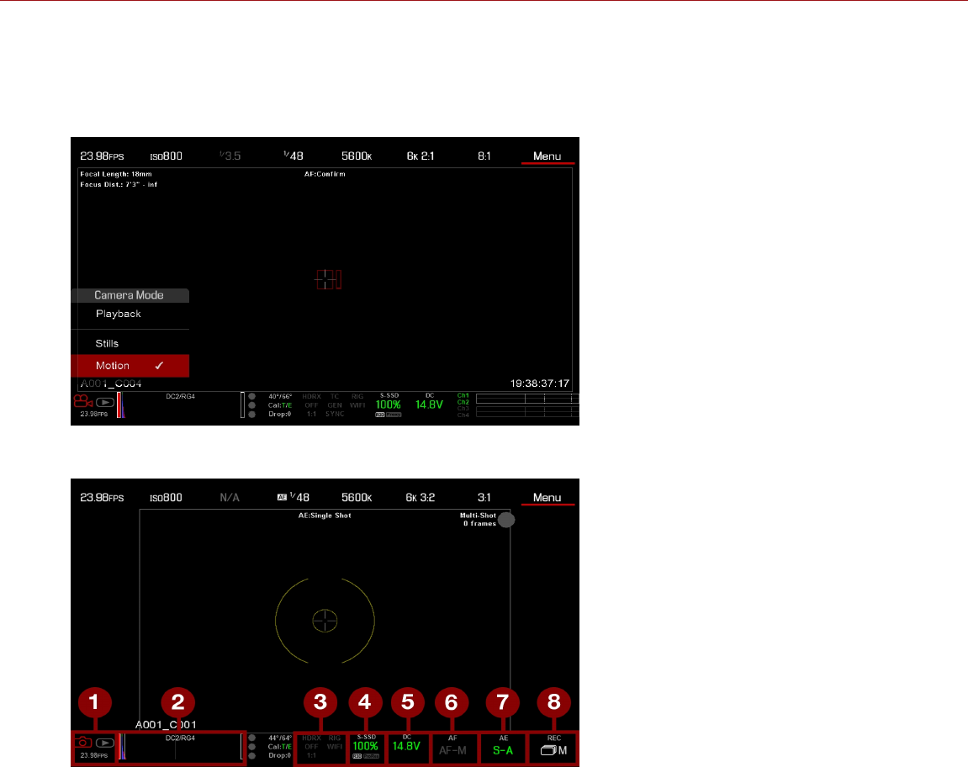Tap the 3:1 compression value
This screenshot has height=767, width=968.
click(x=484, y=498)
